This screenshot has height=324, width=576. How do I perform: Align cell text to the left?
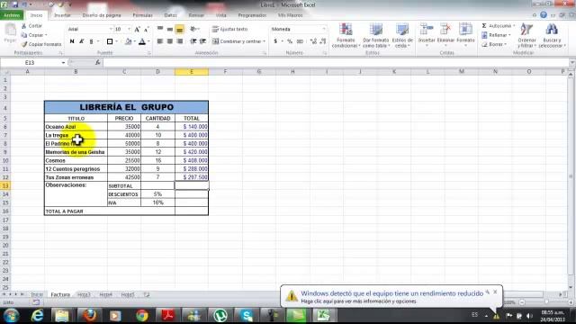[x=160, y=41]
